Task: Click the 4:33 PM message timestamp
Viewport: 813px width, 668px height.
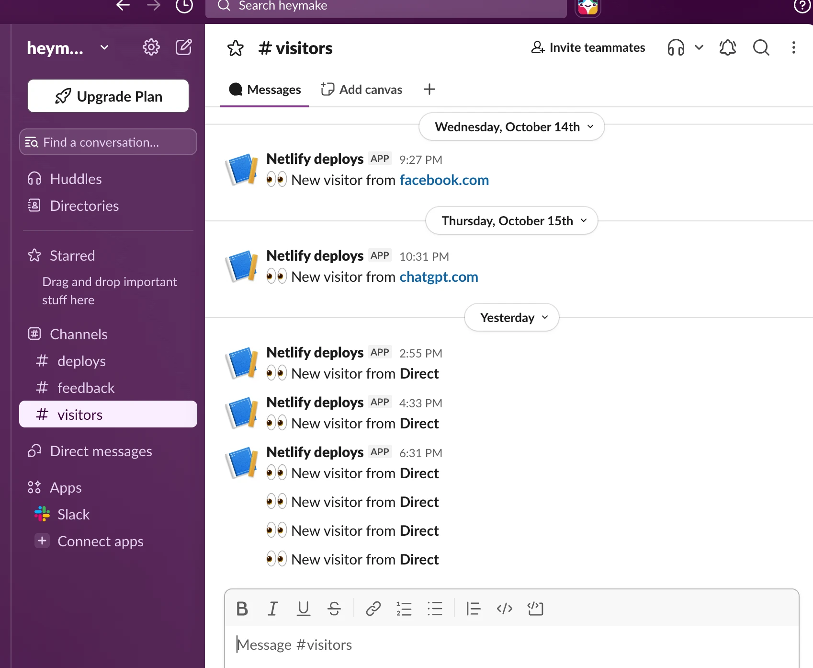Action: [x=421, y=403]
